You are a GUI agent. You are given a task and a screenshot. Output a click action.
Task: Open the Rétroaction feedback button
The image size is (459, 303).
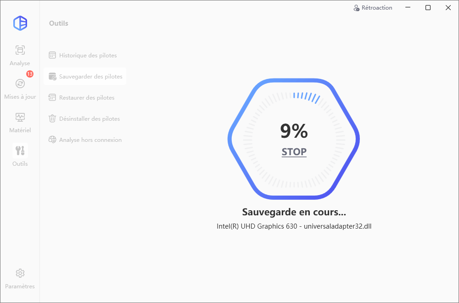tap(373, 8)
